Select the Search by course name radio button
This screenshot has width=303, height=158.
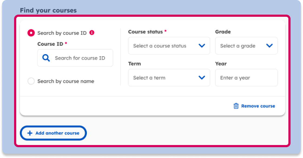(x=31, y=81)
